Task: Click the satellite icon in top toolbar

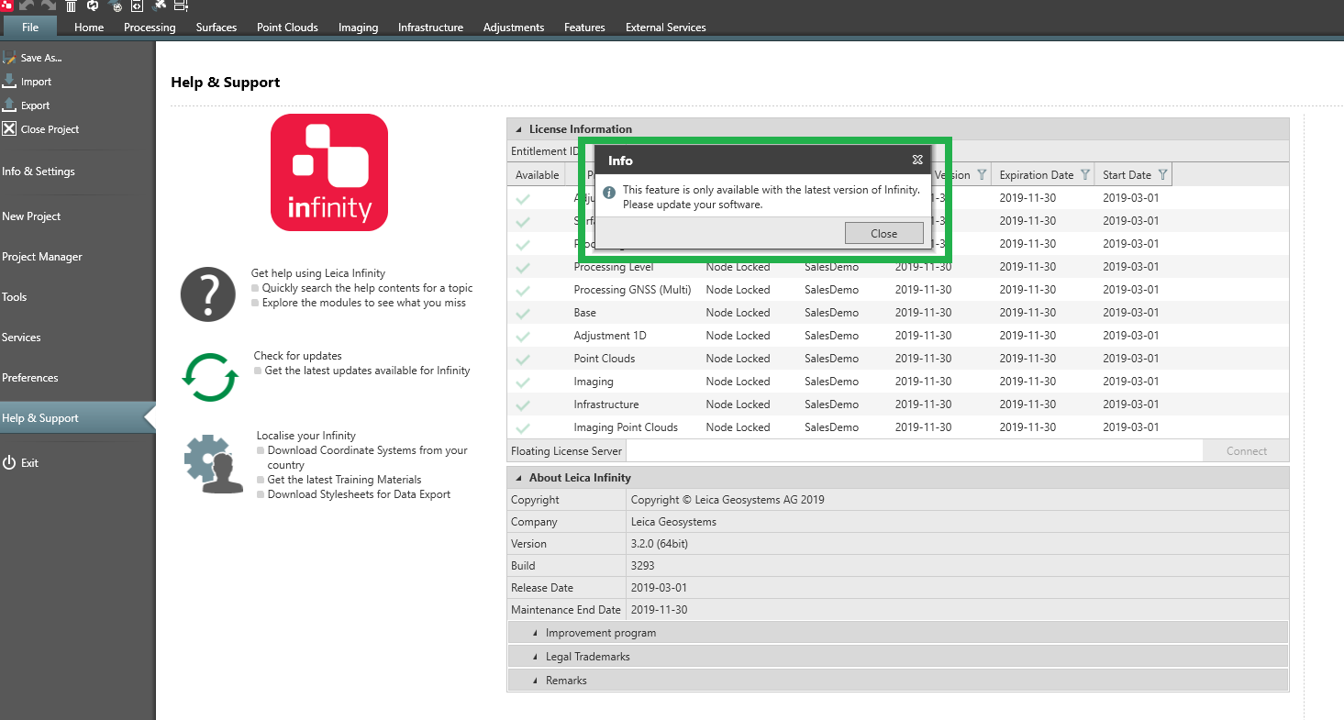Action: (x=160, y=6)
